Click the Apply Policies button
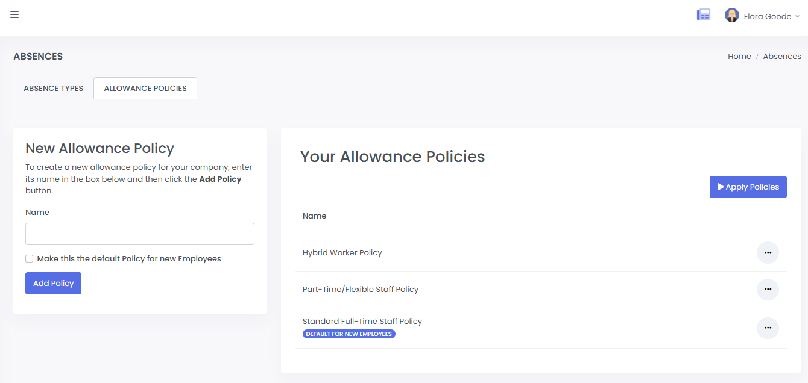This screenshot has width=808, height=383. (x=748, y=187)
